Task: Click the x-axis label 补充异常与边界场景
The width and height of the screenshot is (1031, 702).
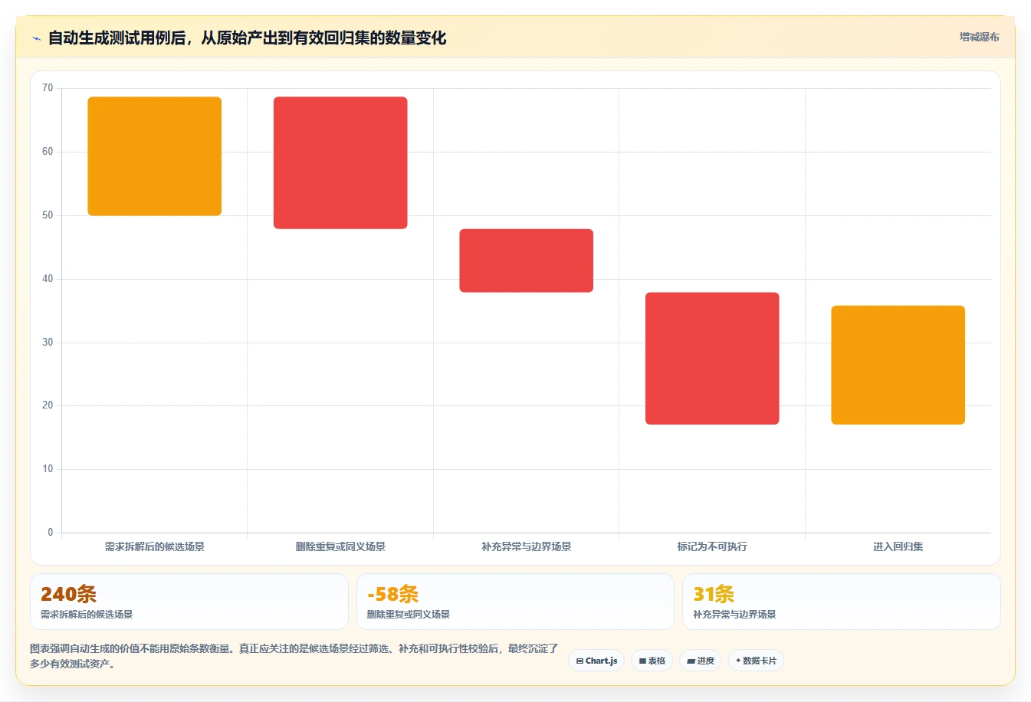Action: click(527, 546)
